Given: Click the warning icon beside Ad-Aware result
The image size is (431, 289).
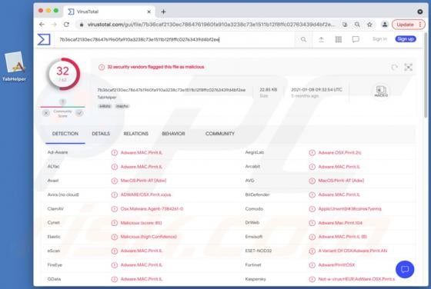Looking at the screenshot, I should click(115, 153).
